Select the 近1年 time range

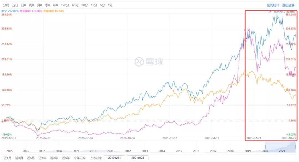[x=42, y=158]
